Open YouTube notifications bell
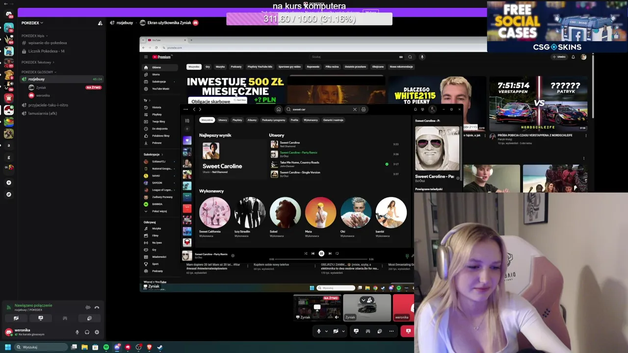The width and height of the screenshot is (628, 353). pyautogui.click(x=573, y=57)
